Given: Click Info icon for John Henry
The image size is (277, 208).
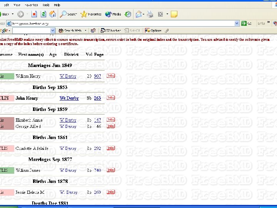Looking at the screenshot, I should click(111, 97).
